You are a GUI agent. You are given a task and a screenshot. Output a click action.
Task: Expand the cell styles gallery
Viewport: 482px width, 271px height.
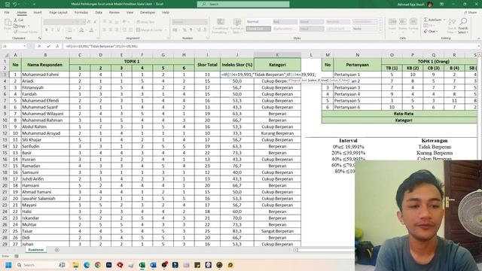coord(381,29)
